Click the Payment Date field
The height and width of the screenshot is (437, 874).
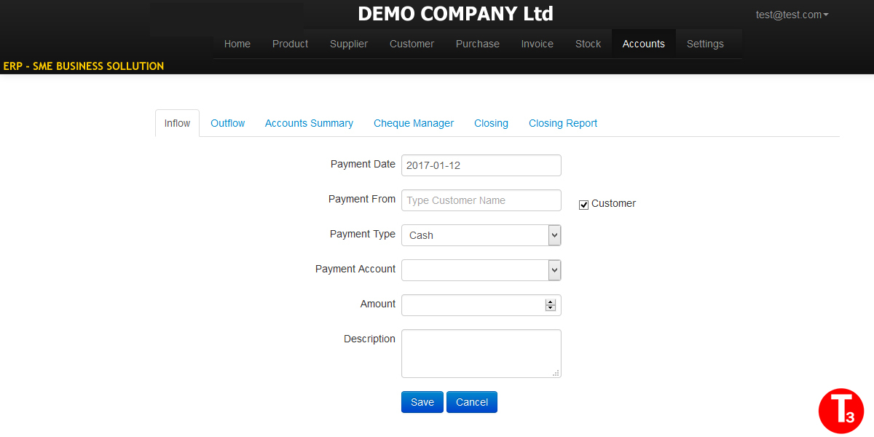point(481,165)
